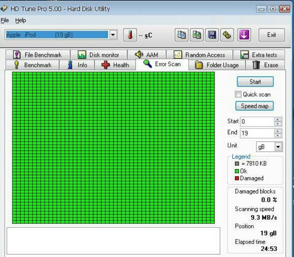
Task: Open the Help menu
Action: [21, 20]
